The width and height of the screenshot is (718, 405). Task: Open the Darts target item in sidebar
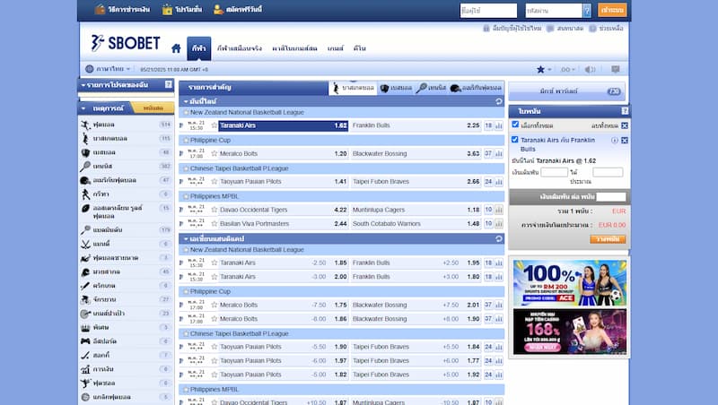point(126,314)
